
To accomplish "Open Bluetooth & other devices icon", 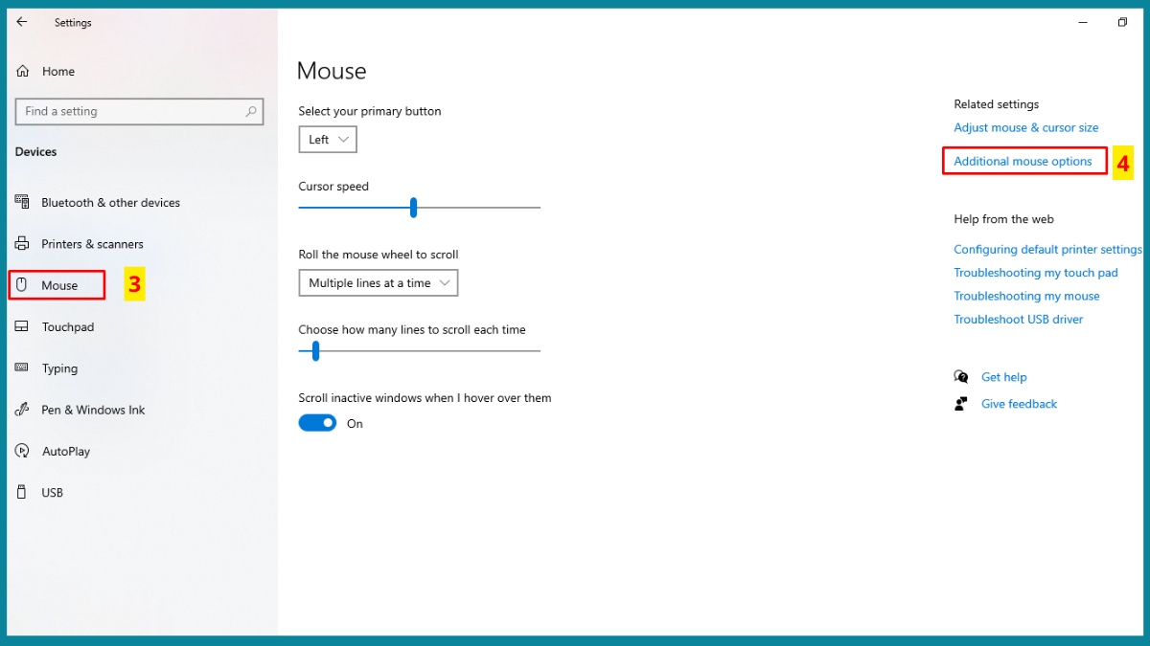I will (23, 202).
